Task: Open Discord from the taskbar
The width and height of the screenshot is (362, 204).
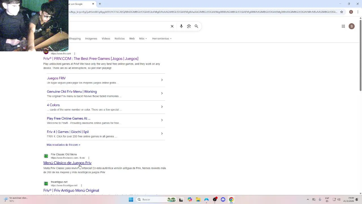Action: pos(223,199)
